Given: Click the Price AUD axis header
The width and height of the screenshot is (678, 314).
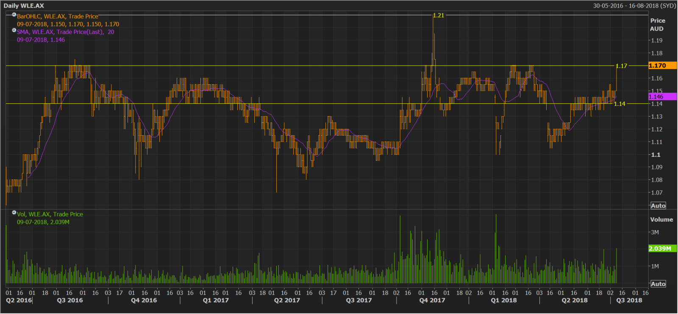Looking at the screenshot, I should point(657,25).
